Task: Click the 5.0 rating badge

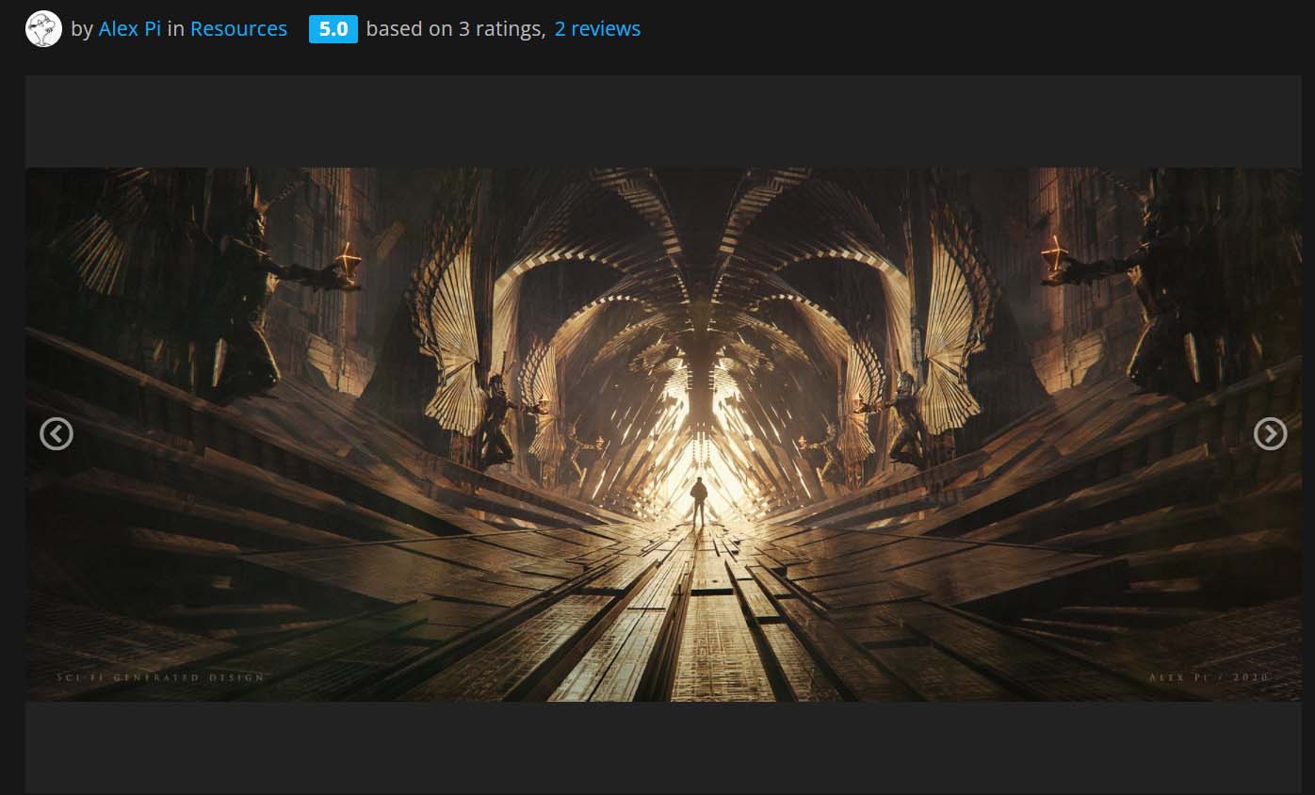Action: pyautogui.click(x=333, y=29)
